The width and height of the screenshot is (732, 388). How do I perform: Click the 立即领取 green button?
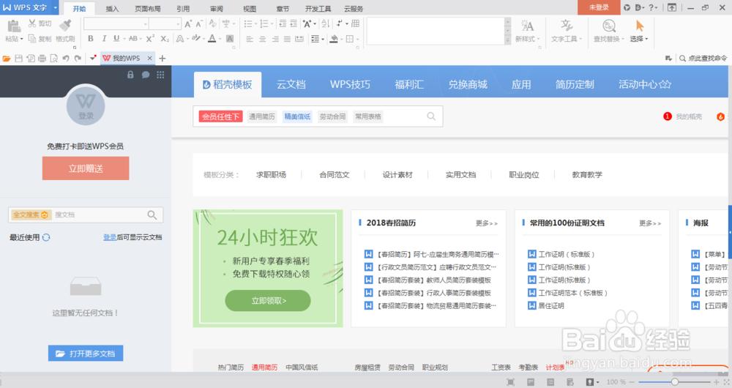(268, 301)
